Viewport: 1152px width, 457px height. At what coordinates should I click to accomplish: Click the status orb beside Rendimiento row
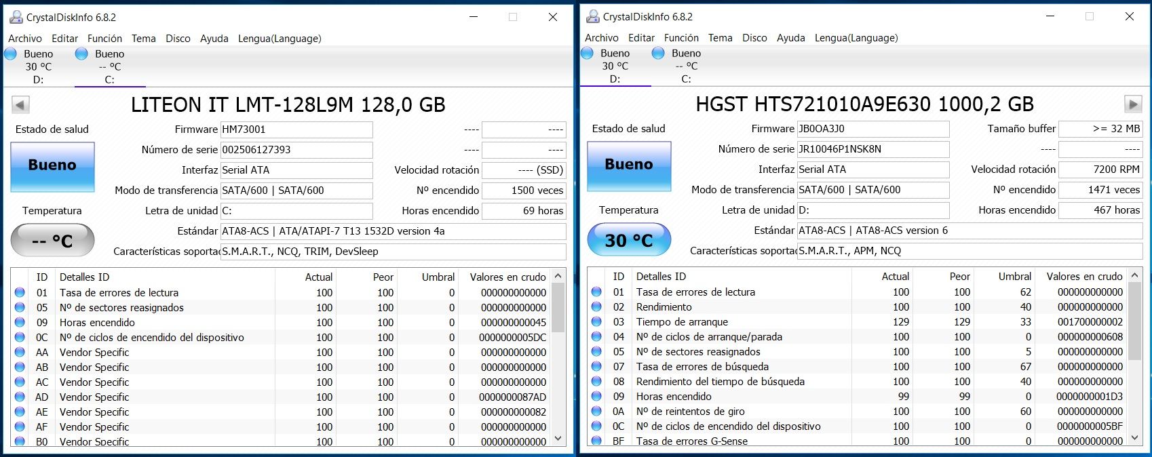point(596,306)
